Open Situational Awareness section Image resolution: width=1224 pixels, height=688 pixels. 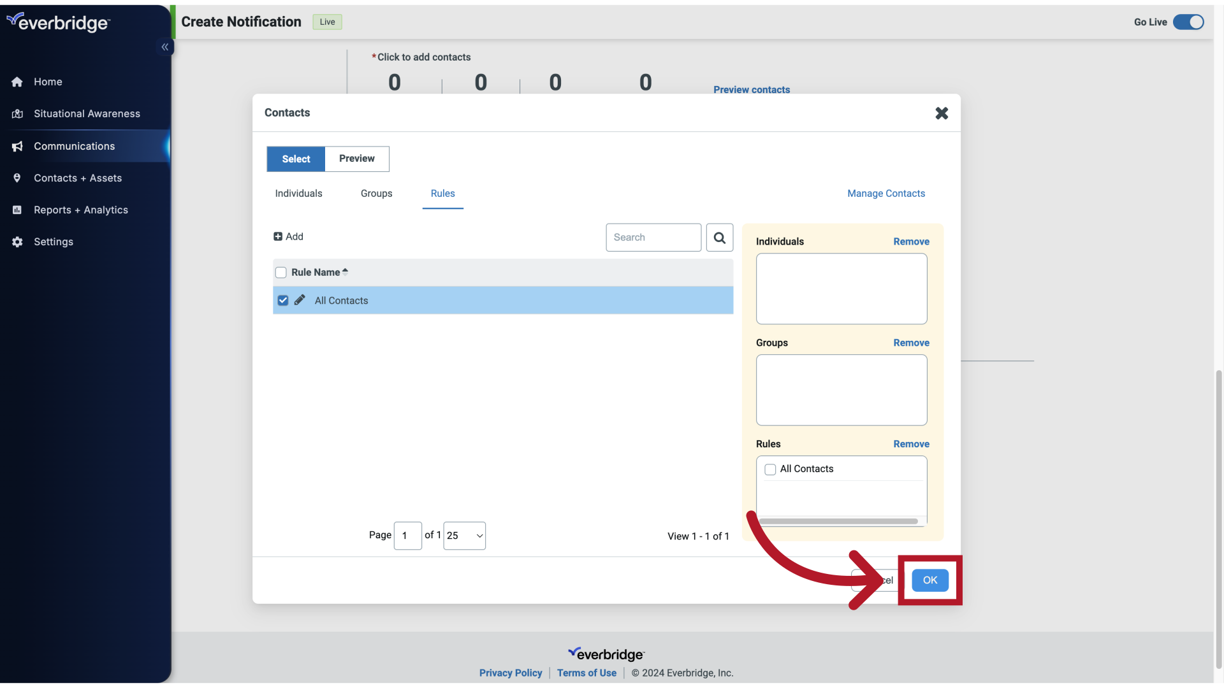[87, 113]
